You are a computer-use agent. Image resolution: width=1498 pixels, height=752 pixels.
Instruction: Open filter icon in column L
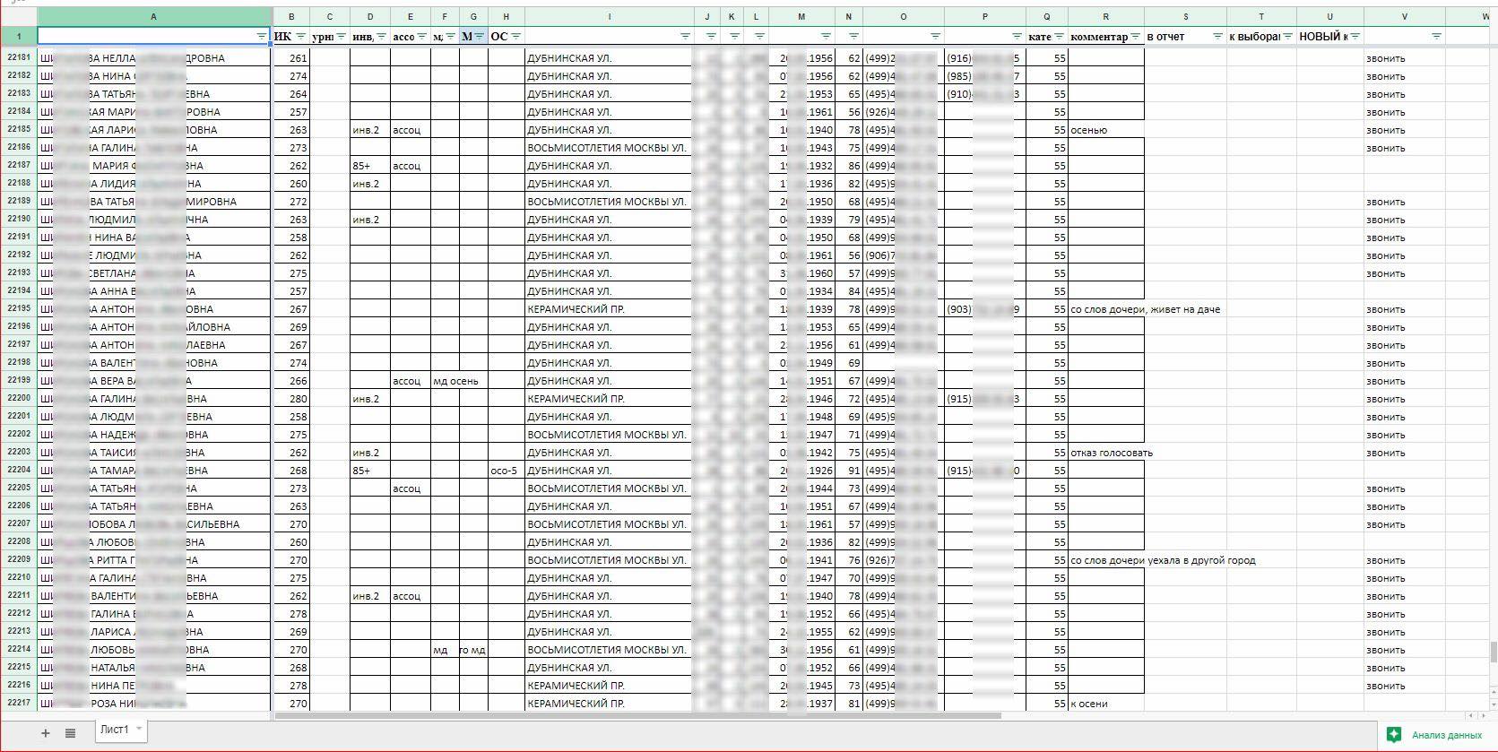coord(759,37)
